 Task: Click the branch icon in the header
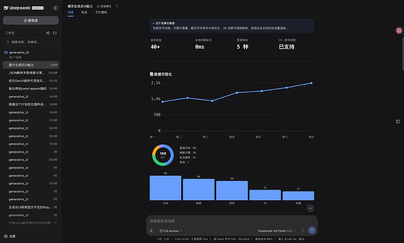(117, 6)
